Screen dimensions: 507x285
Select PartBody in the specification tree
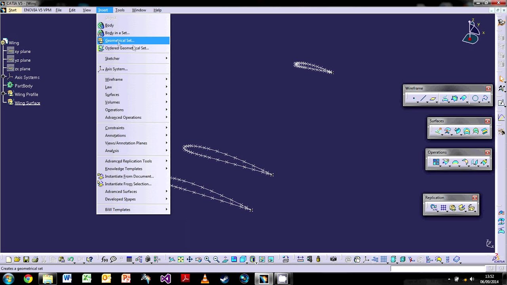point(23,86)
